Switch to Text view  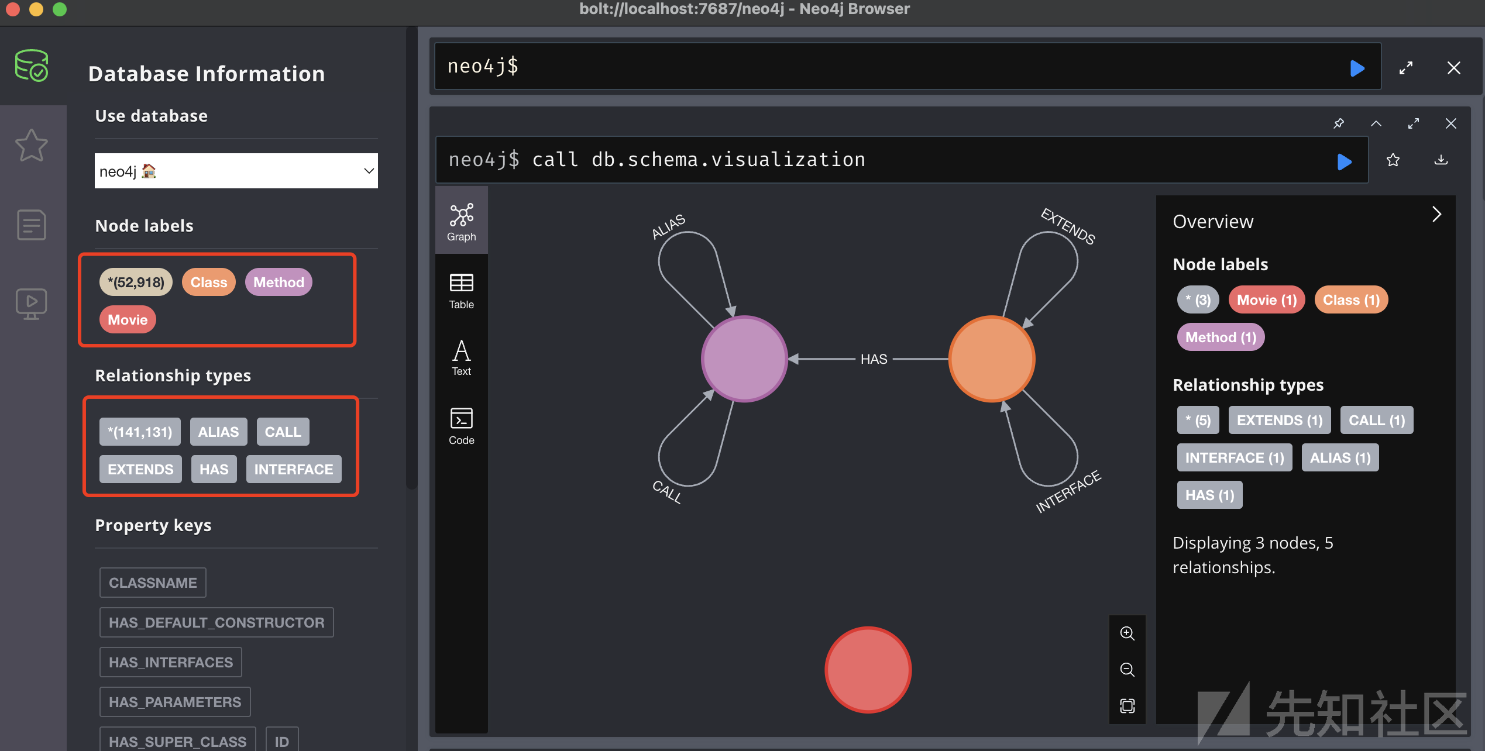(461, 358)
